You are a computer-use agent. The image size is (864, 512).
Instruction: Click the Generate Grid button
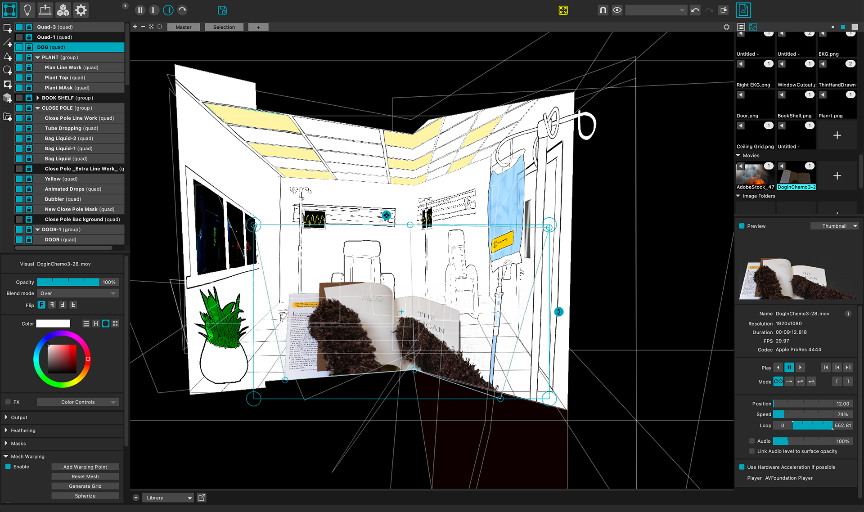click(85, 486)
